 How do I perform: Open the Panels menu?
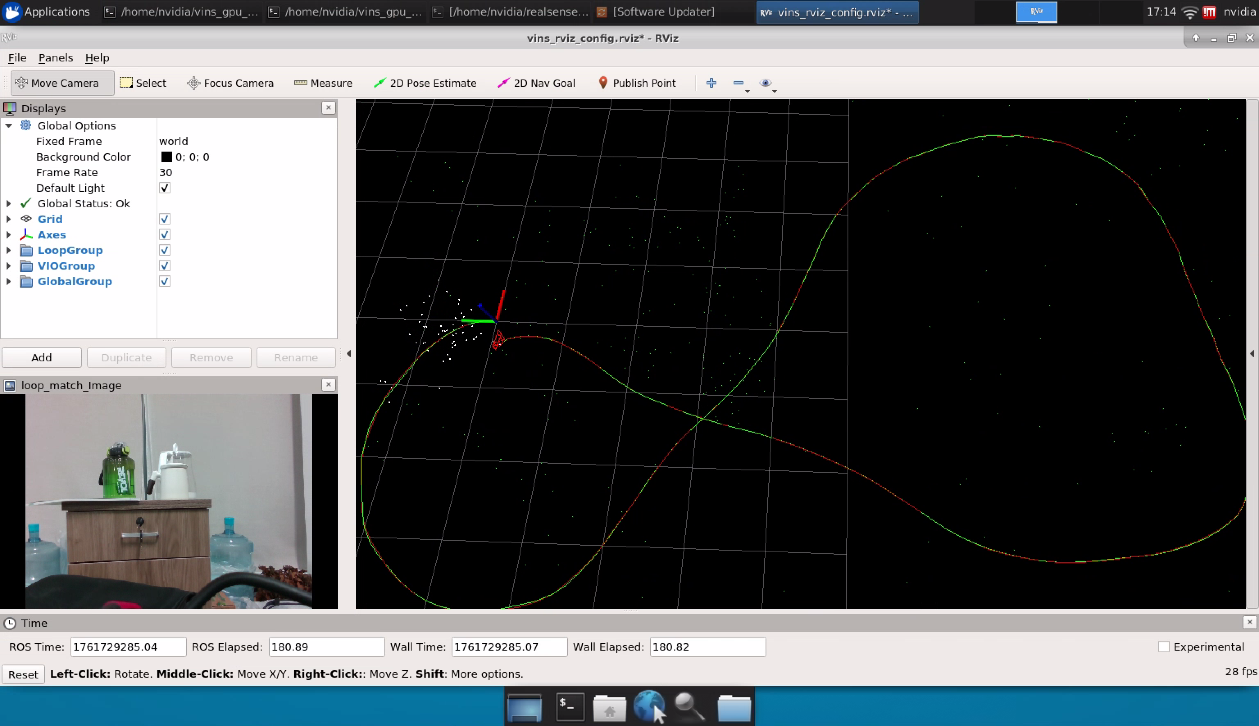pos(55,58)
